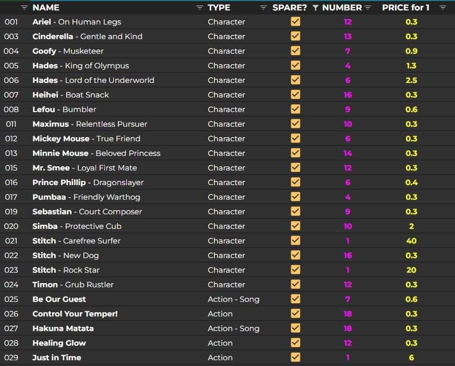Click the active funnel icon beside NUMBER
Image resolution: width=455 pixels, height=366 pixels.
315,7
